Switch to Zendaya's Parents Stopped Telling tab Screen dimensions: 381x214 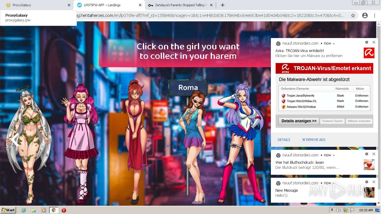pyautogui.click(x=180, y=5)
